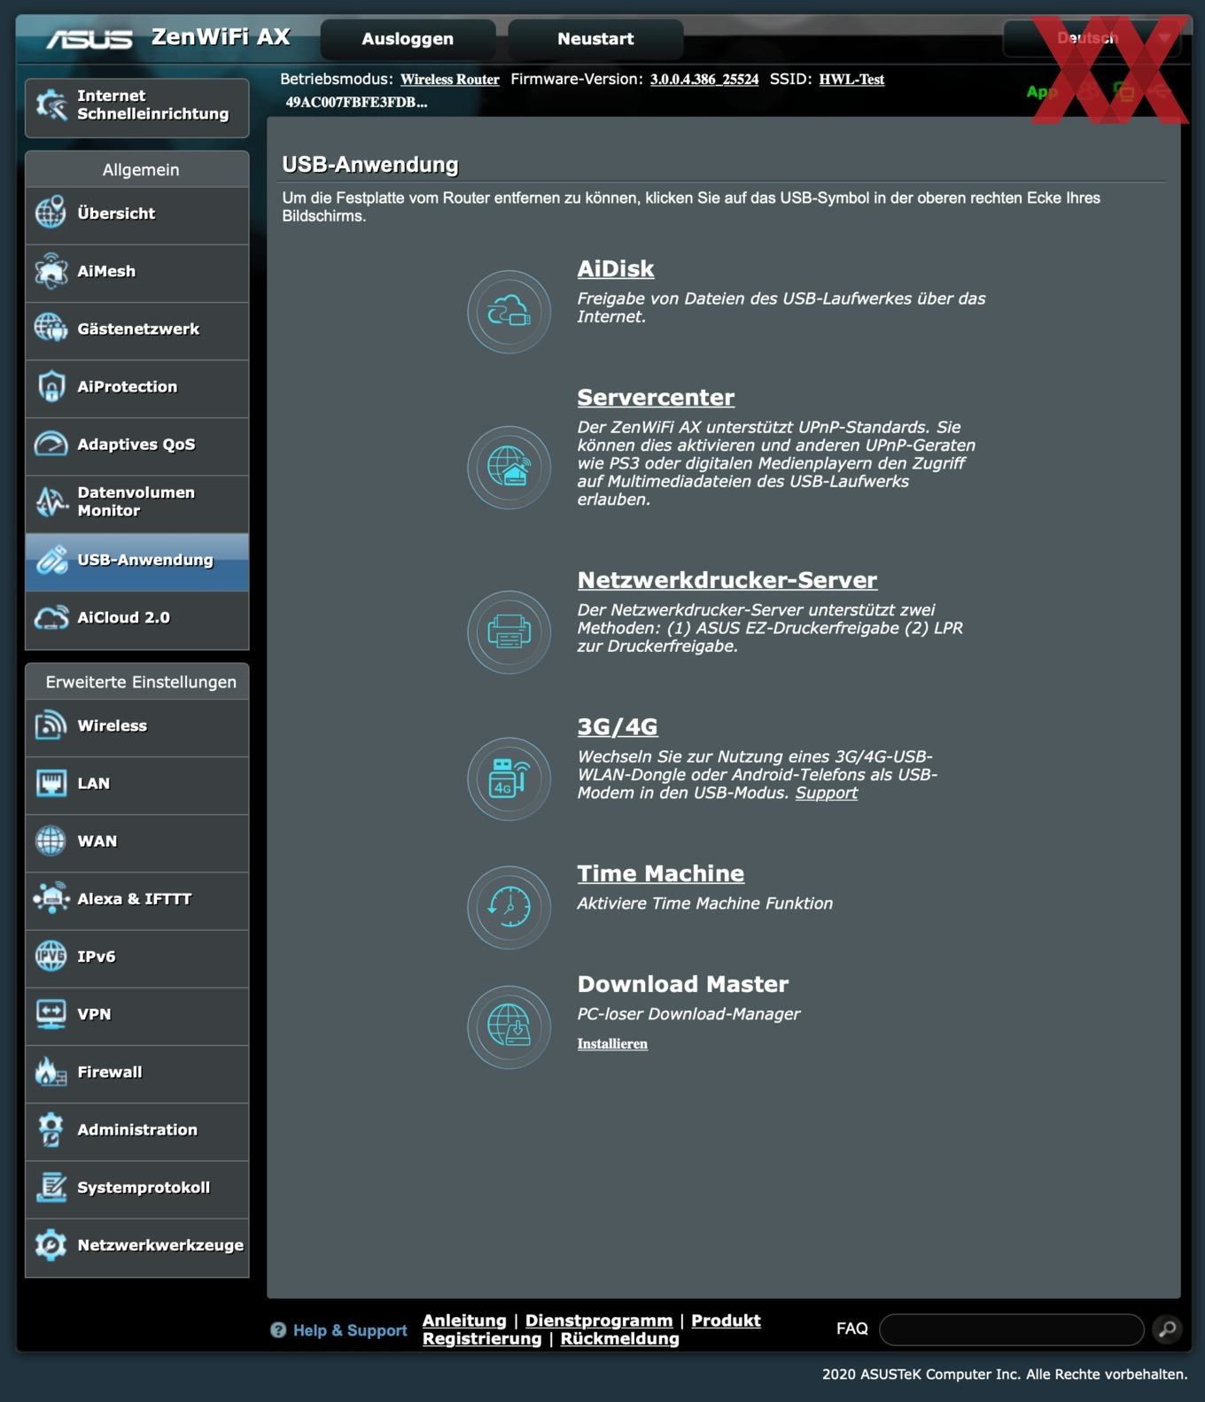Open IPv6 settings icon
This screenshot has width=1205, height=1402.
pyautogui.click(x=51, y=956)
